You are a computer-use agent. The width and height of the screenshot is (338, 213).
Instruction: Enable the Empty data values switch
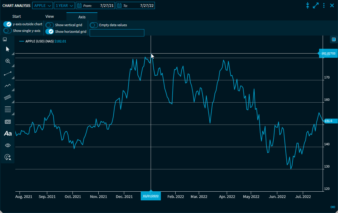pos(94,25)
